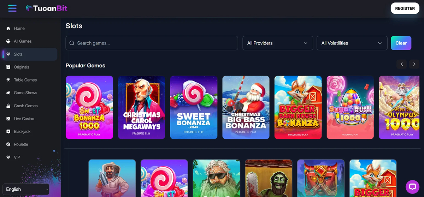Open the Christmas Carol Megaways game thumbnail
424x197 pixels.
[142, 108]
